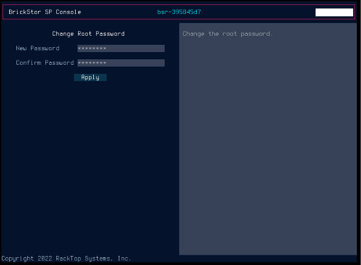Click the New Password input field

tap(121, 48)
